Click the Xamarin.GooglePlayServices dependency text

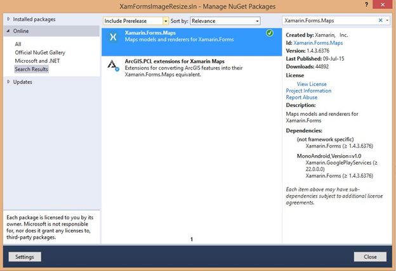[x=341, y=166]
